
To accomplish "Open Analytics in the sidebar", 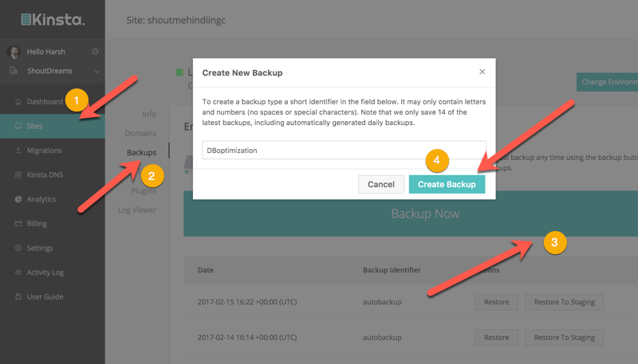I will [41, 199].
